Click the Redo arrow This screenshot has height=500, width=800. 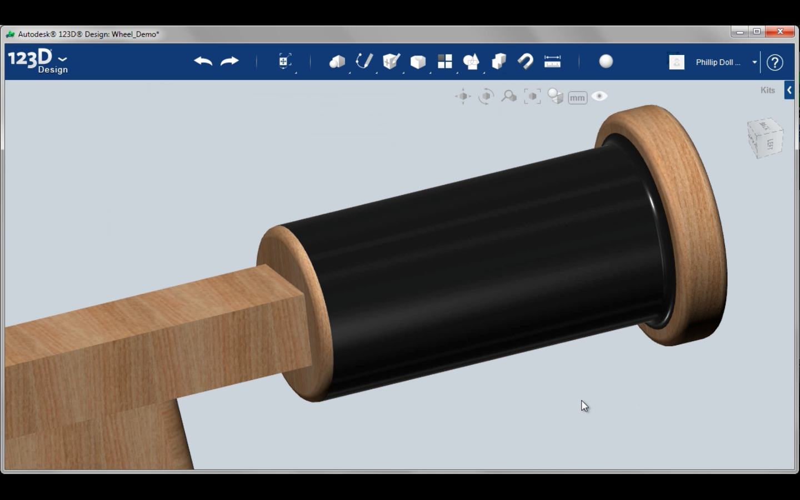229,61
